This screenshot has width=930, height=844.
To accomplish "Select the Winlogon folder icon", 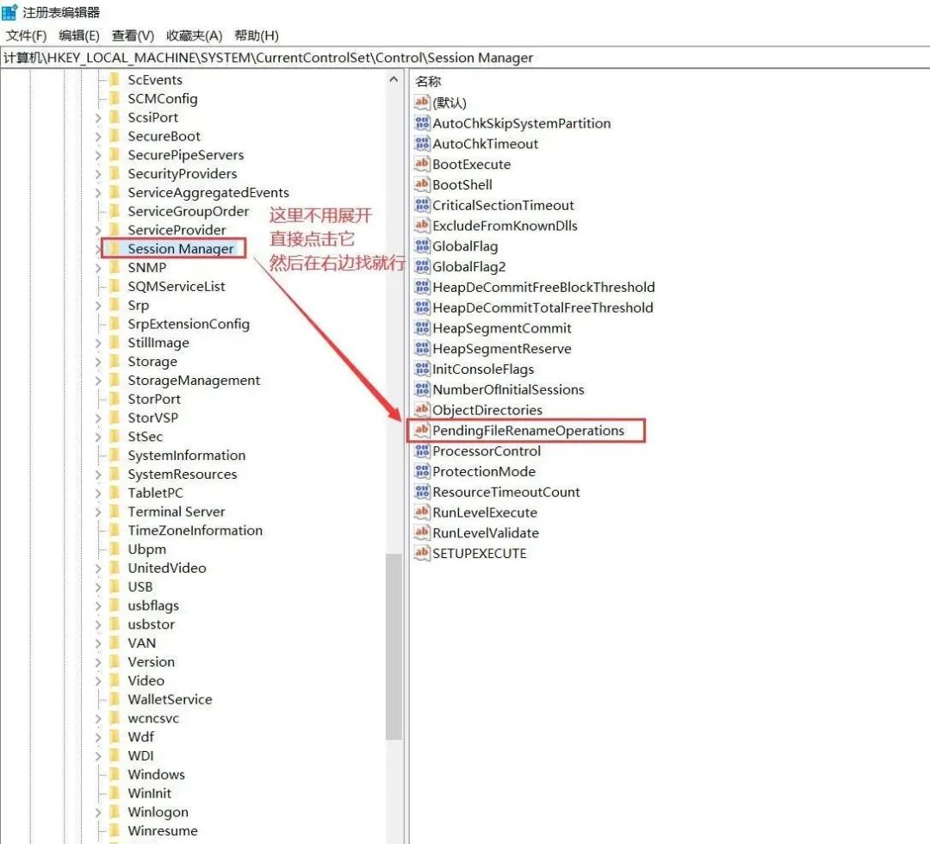I will tap(114, 812).
